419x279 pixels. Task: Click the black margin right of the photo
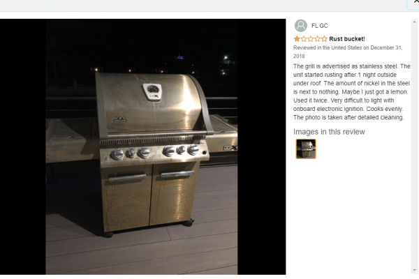pyautogui.click(x=262, y=146)
